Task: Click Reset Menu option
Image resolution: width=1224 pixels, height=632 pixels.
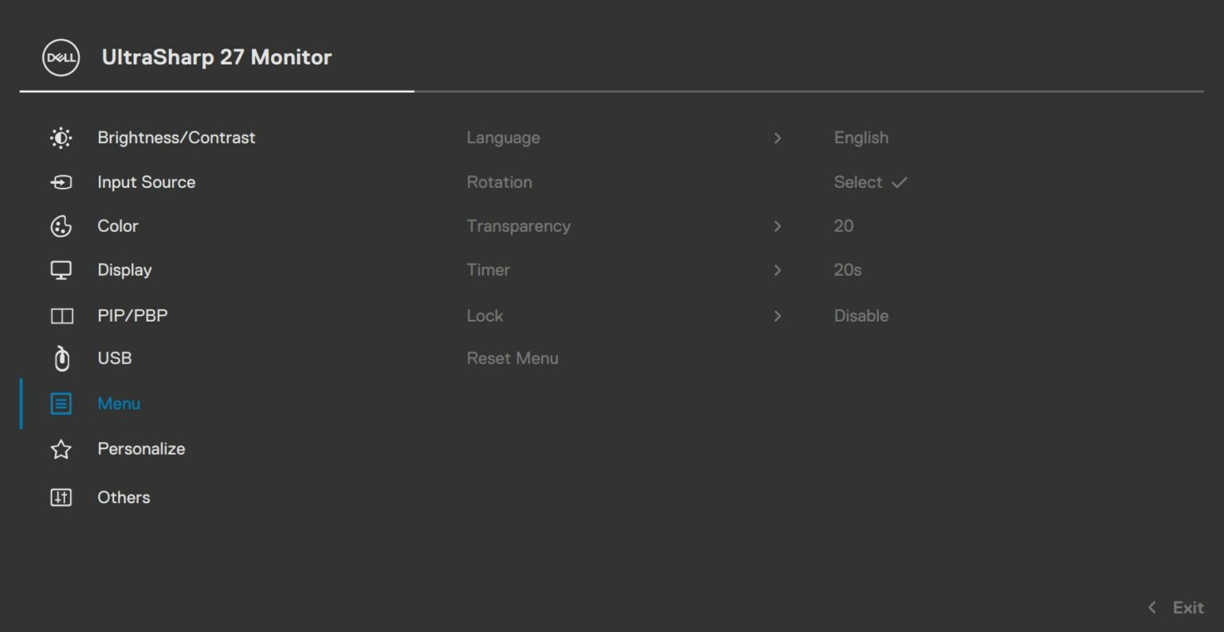Action: [512, 358]
